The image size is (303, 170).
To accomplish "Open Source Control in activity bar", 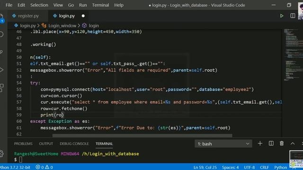I will tap(1, 52).
